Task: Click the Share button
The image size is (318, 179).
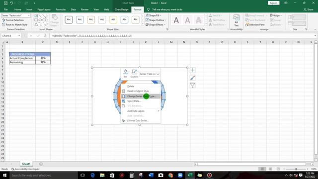Action: click(x=309, y=9)
